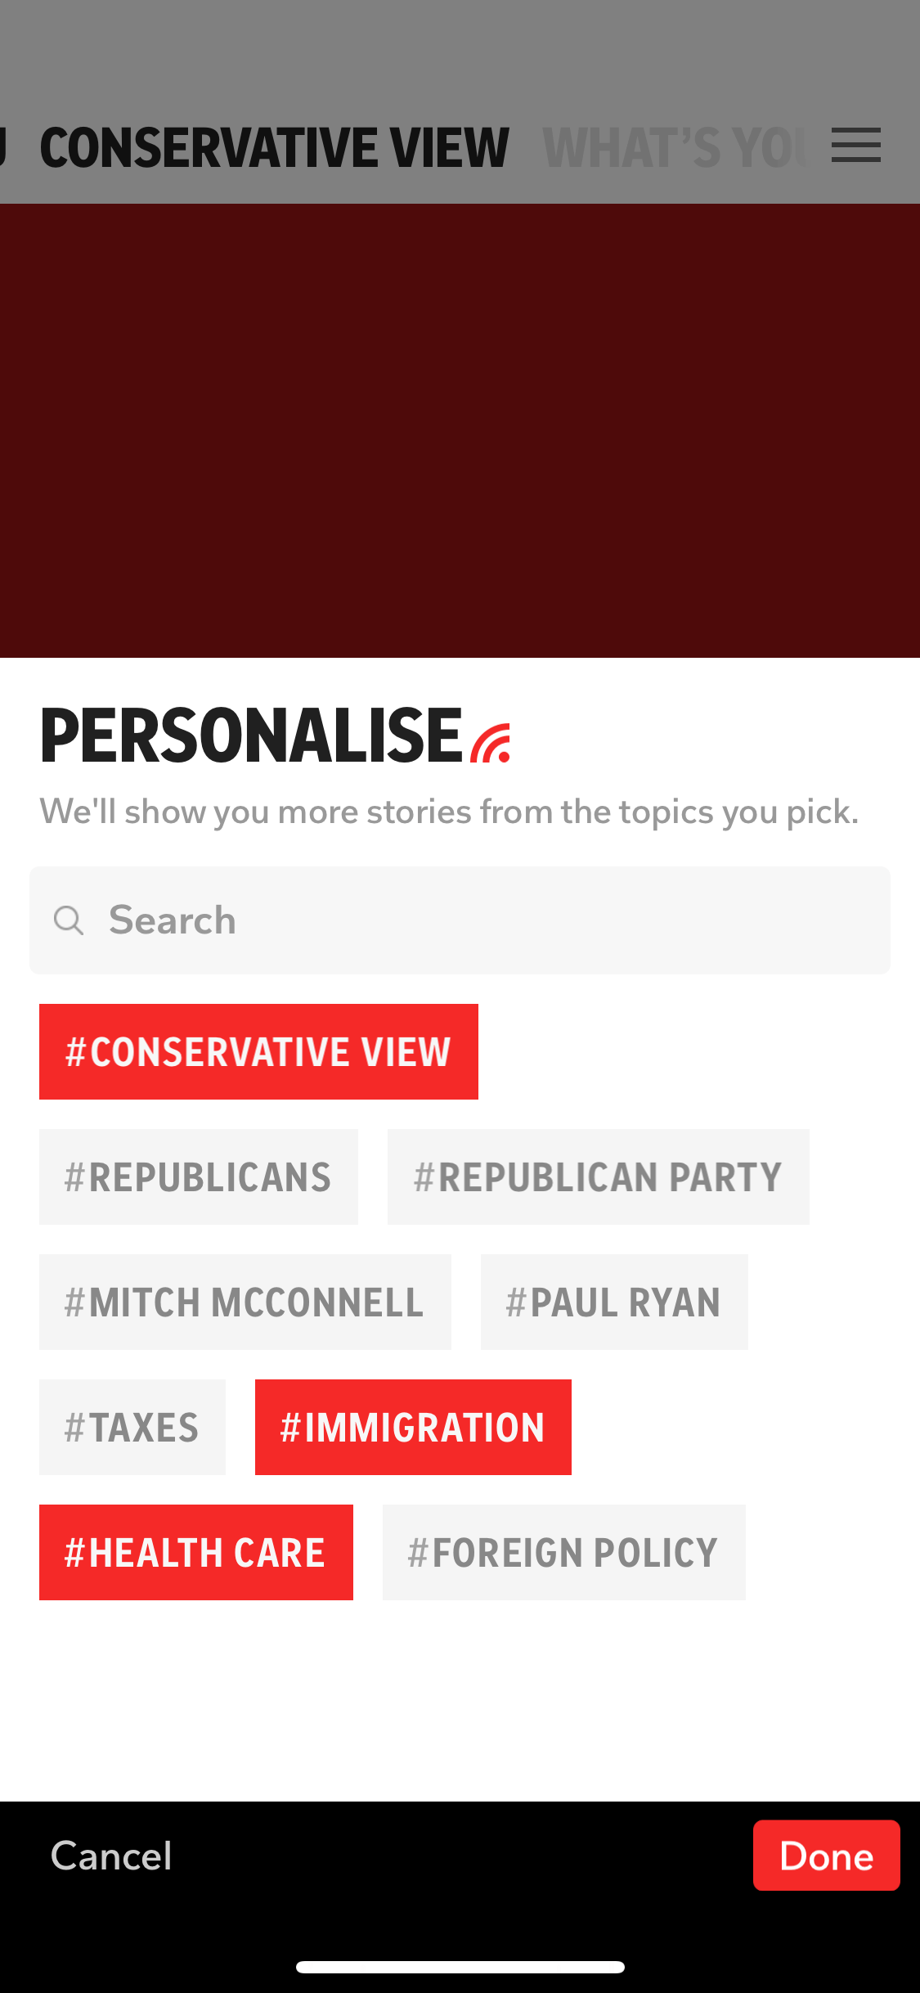Click the PERSONALISE heading
Image resolution: width=920 pixels, height=1993 pixels.
pyautogui.click(x=251, y=736)
